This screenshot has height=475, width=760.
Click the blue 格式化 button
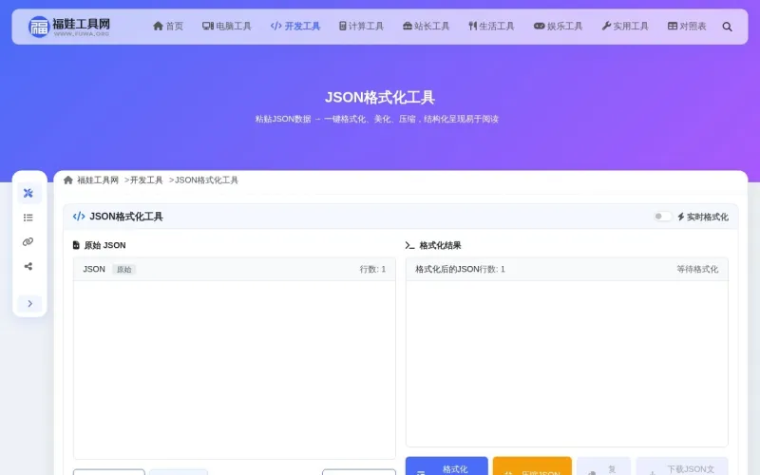446,466
